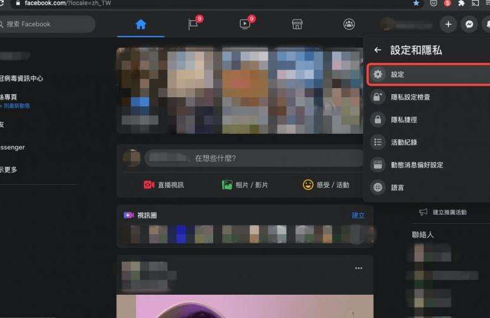Image resolution: width=490 pixels, height=318 pixels.
Task: Go back using the arrow beside 設定和隱私
Action: pyautogui.click(x=378, y=50)
